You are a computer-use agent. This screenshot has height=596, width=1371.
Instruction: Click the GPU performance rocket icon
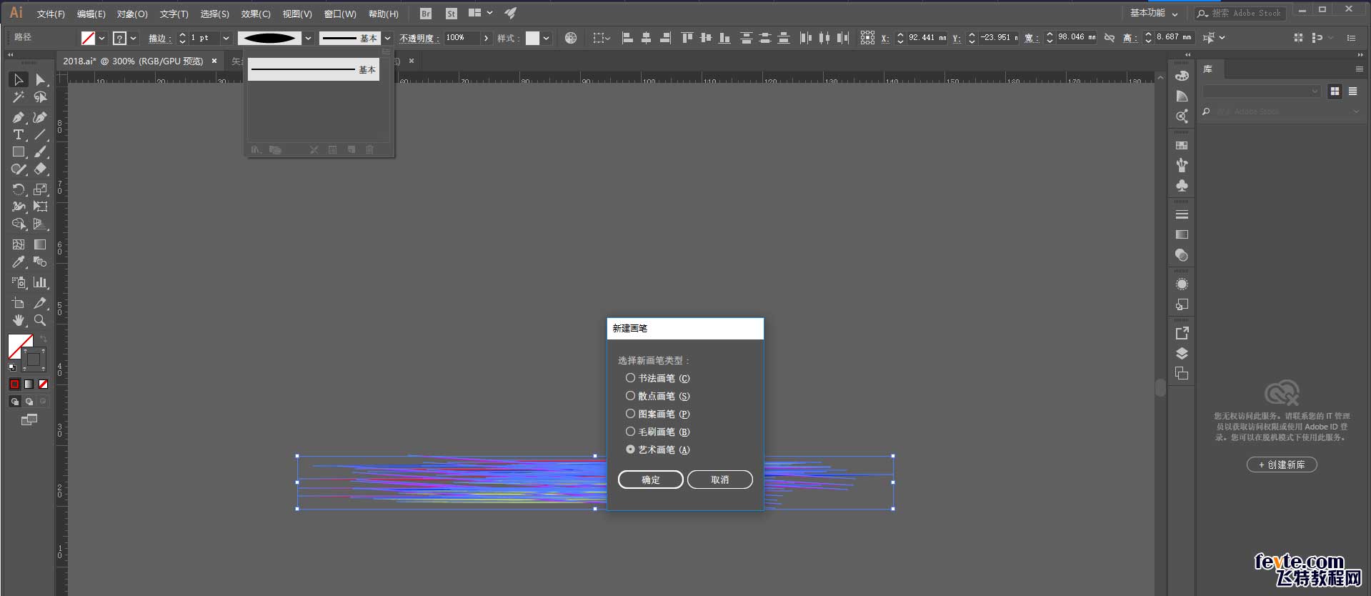[x=510, y=13]
